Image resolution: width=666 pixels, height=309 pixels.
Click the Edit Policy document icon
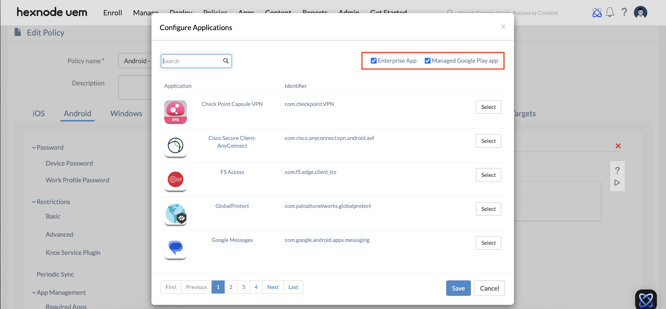(x=18, y=32)
